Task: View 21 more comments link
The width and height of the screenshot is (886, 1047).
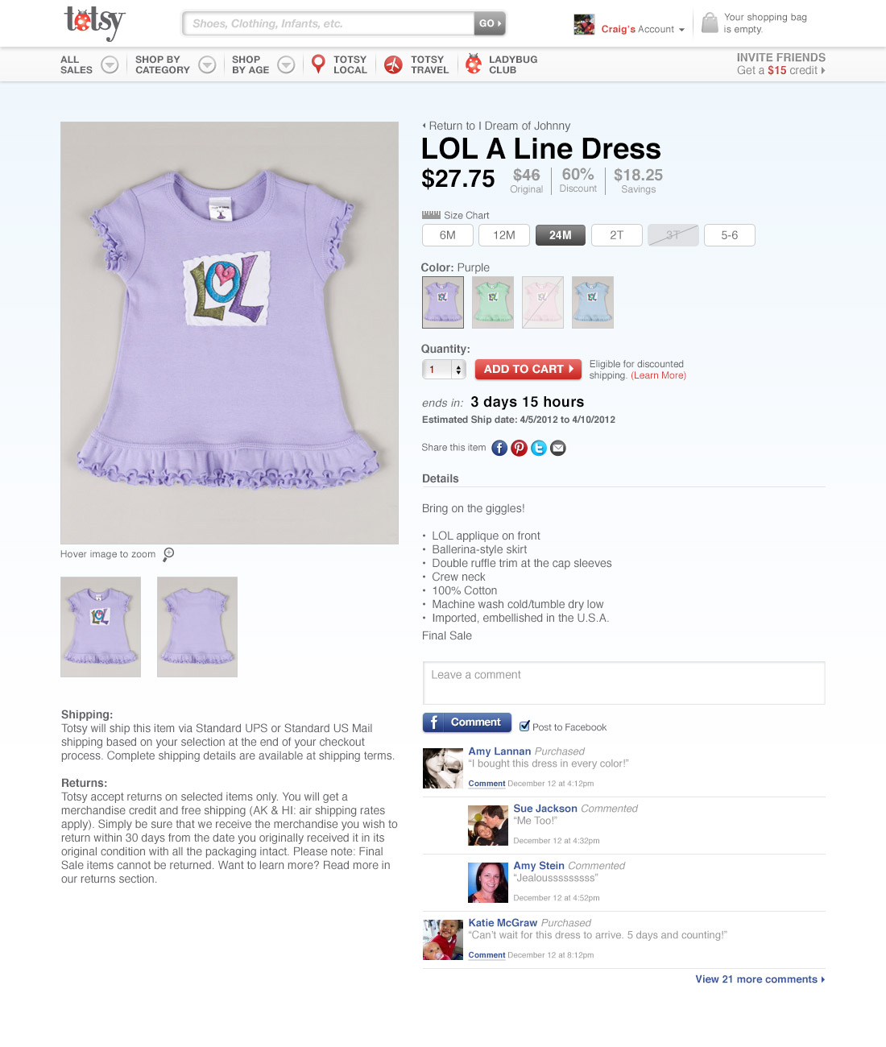Action: tap(760, 979)
